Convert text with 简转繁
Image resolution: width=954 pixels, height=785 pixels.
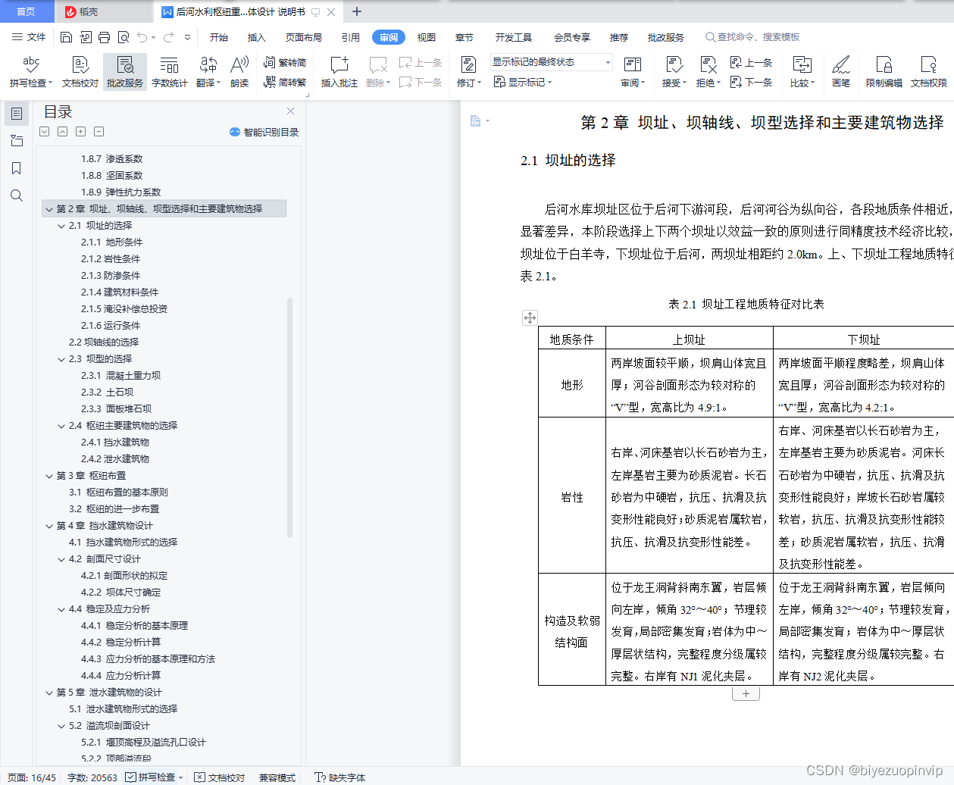285,82
